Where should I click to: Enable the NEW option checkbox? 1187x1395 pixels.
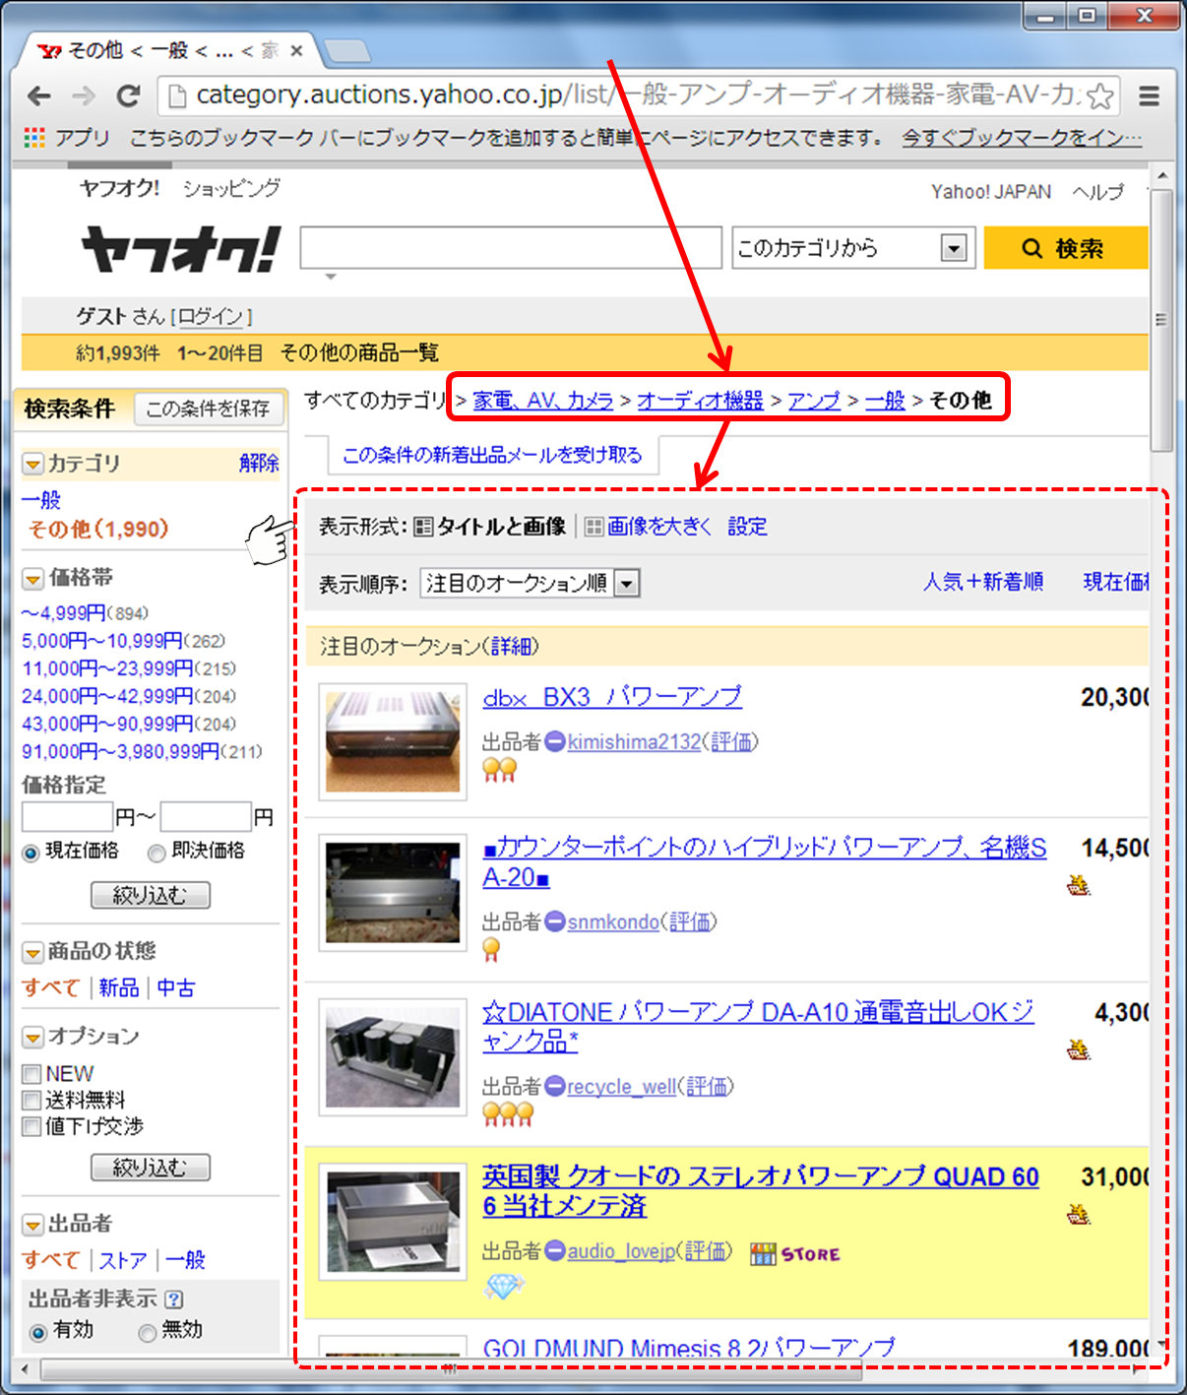click(x=32, y=1074)
